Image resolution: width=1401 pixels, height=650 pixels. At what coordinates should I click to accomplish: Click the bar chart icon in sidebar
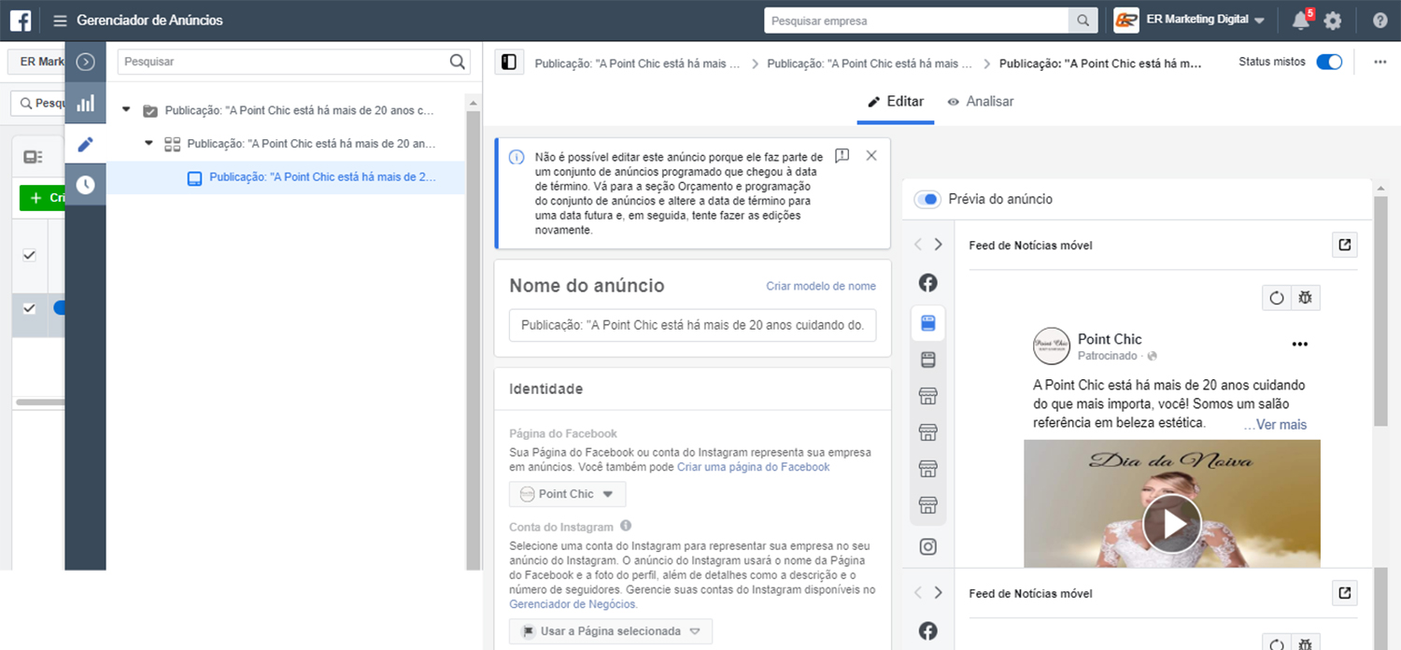coord(85,104)
